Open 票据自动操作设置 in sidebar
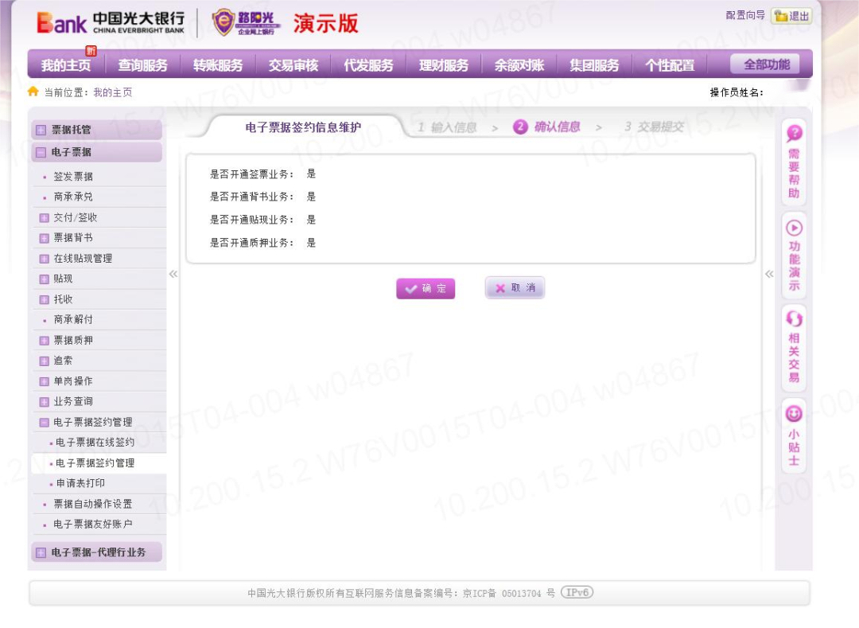This screenshot has width=859, height=628. click(x=92, y=504)
